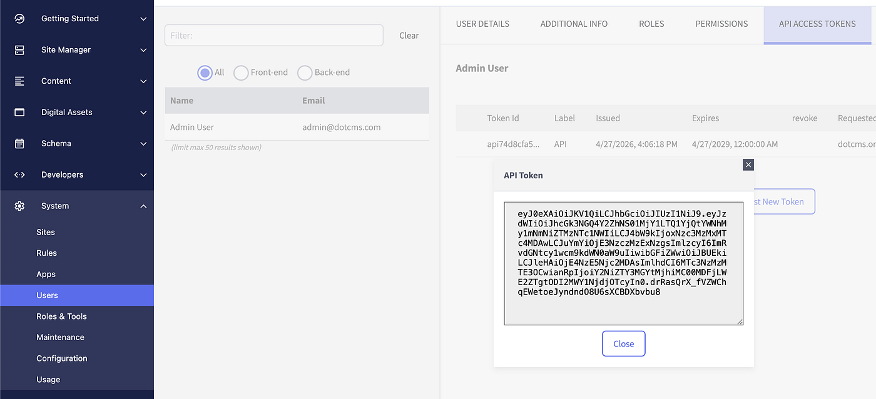Click the Content lines icon

point(19,81)
